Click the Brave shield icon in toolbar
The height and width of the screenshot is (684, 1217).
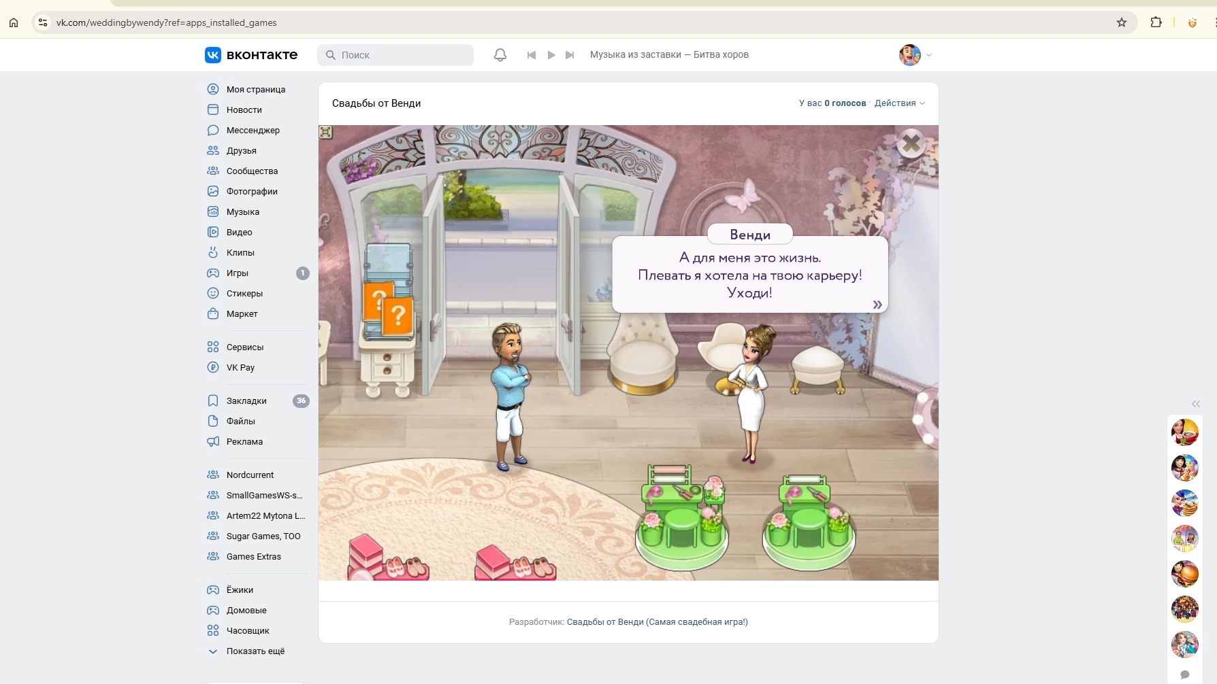[x=1192, y=22]
